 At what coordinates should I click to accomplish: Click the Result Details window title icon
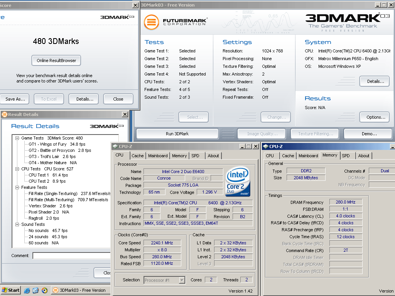coord(5,114)
